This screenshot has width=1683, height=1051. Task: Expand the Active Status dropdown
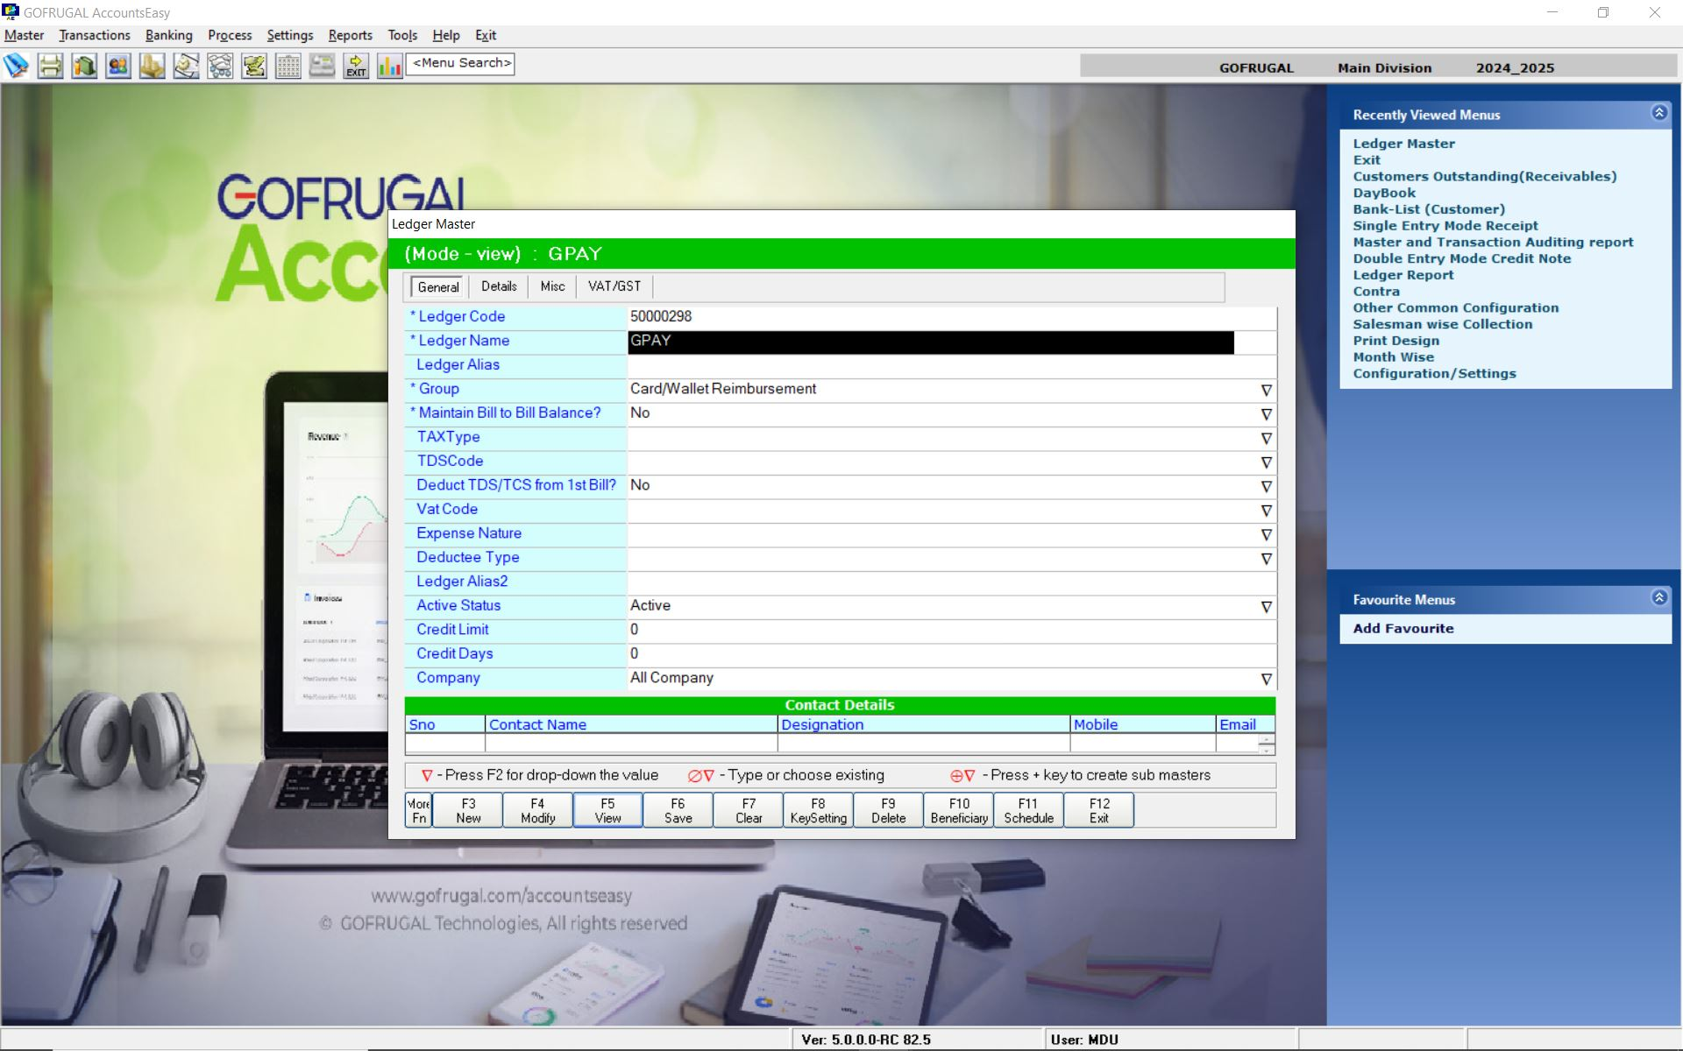(1266, 606)
